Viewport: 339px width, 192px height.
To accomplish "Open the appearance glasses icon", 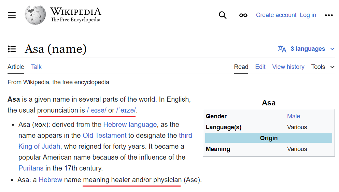I will 243,15.
